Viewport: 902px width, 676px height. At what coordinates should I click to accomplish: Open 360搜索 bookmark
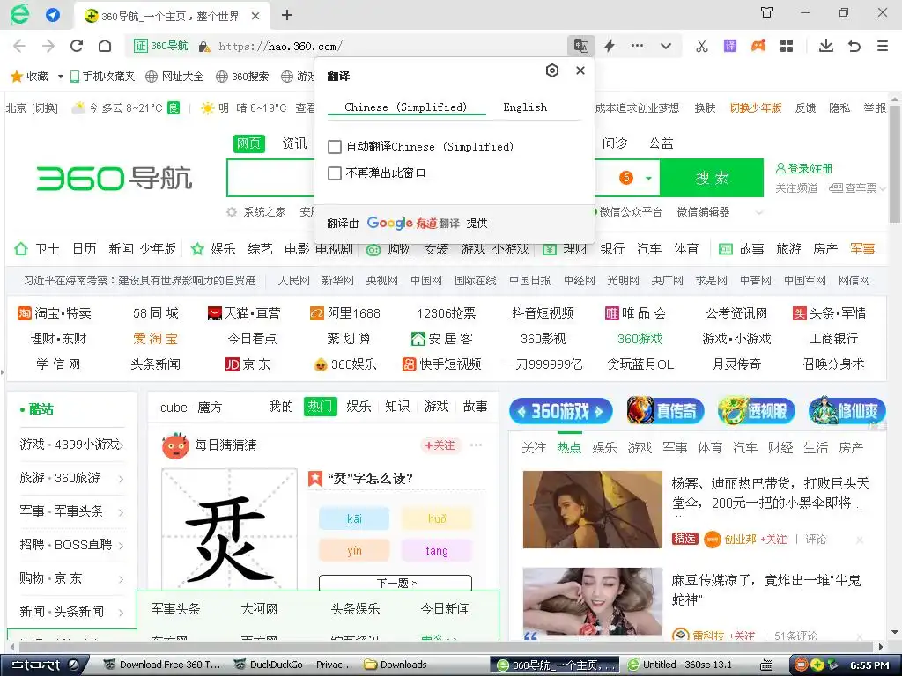[x=242, y=76]
